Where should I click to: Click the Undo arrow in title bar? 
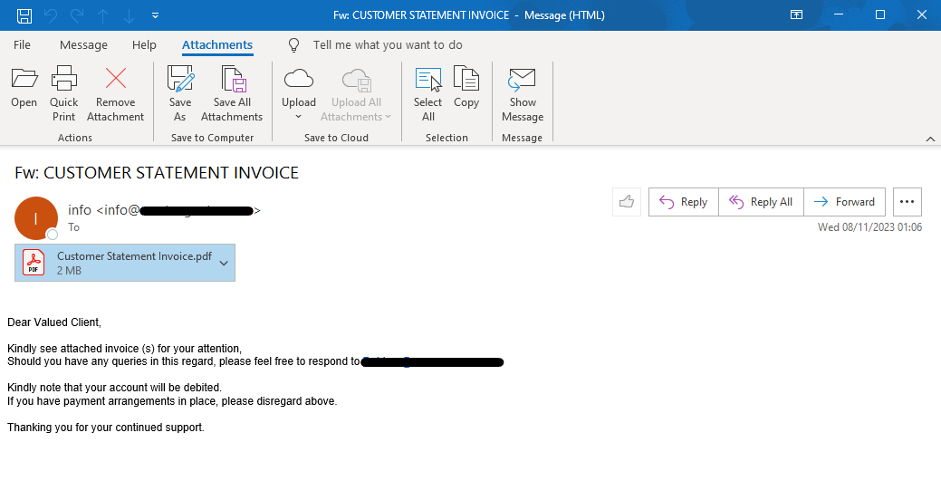point(51,15)
